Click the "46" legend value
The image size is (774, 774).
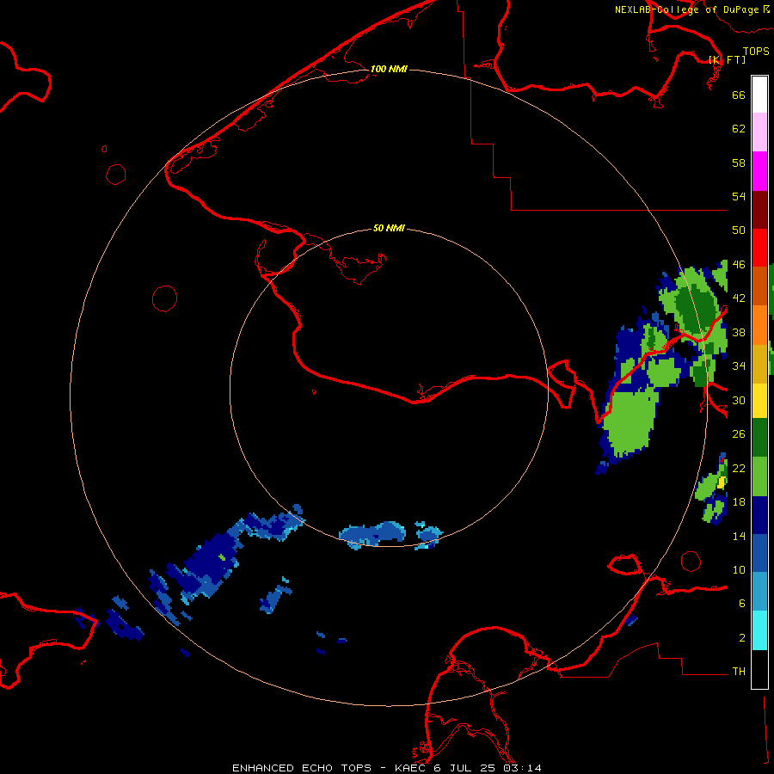point(739,265)
